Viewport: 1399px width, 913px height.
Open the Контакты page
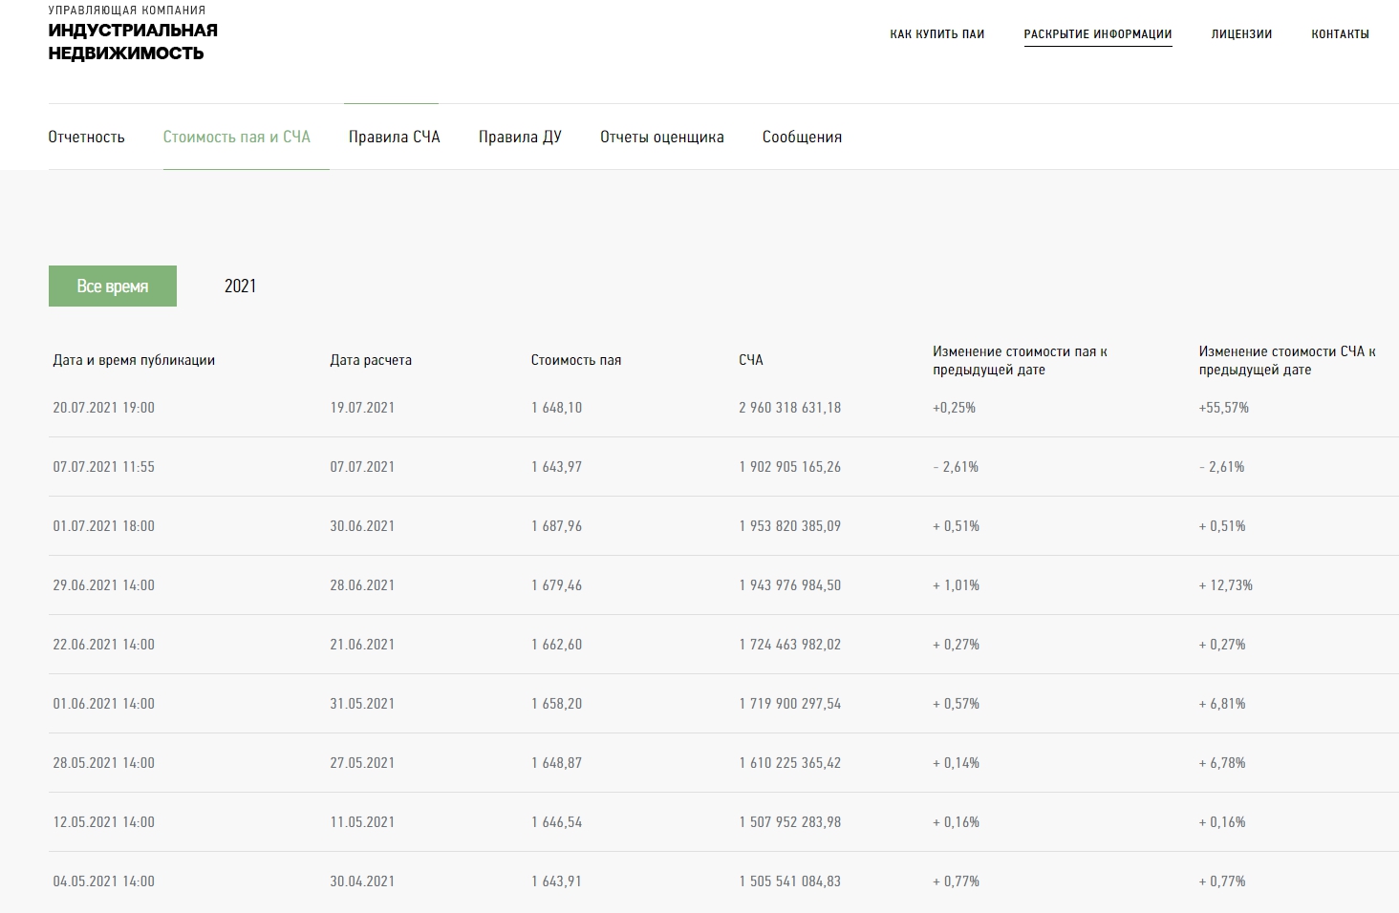[x=1340, y=34]
